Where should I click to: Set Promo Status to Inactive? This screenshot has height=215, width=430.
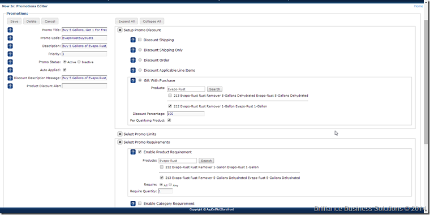coord(79,62)
